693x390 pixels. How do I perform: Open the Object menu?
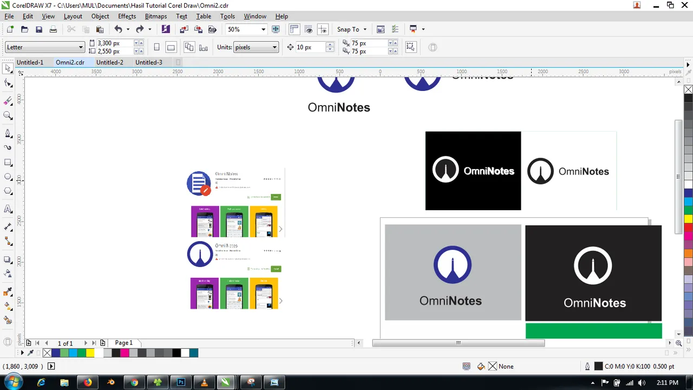(x=100, y=16)
